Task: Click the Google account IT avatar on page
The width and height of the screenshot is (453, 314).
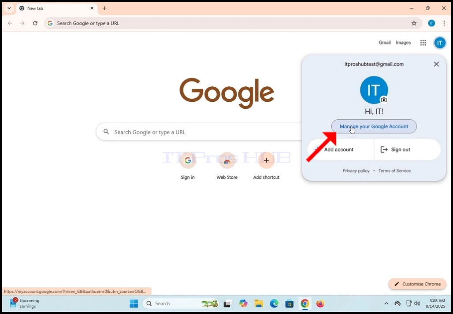Action: click(439, 43)
